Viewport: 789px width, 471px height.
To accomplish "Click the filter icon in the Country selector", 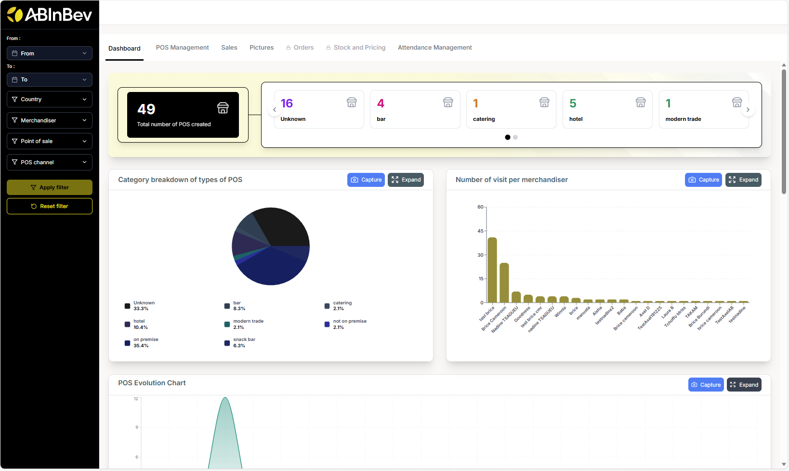I will click(x=15, y=99).
